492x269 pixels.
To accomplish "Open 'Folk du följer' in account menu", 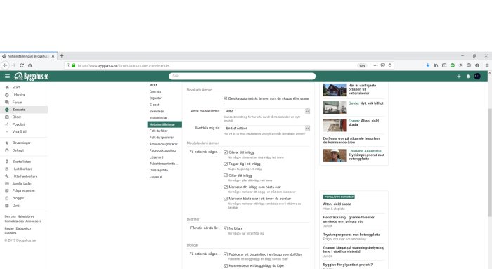I will 158,131.
